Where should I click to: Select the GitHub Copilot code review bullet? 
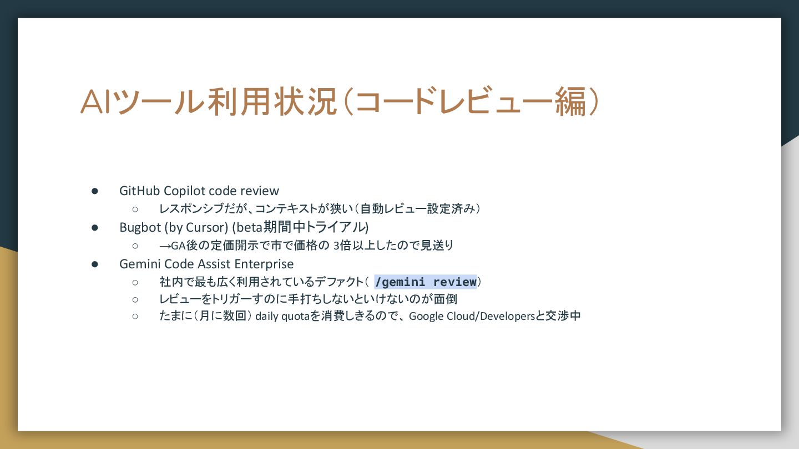click(x=199, y=191)
